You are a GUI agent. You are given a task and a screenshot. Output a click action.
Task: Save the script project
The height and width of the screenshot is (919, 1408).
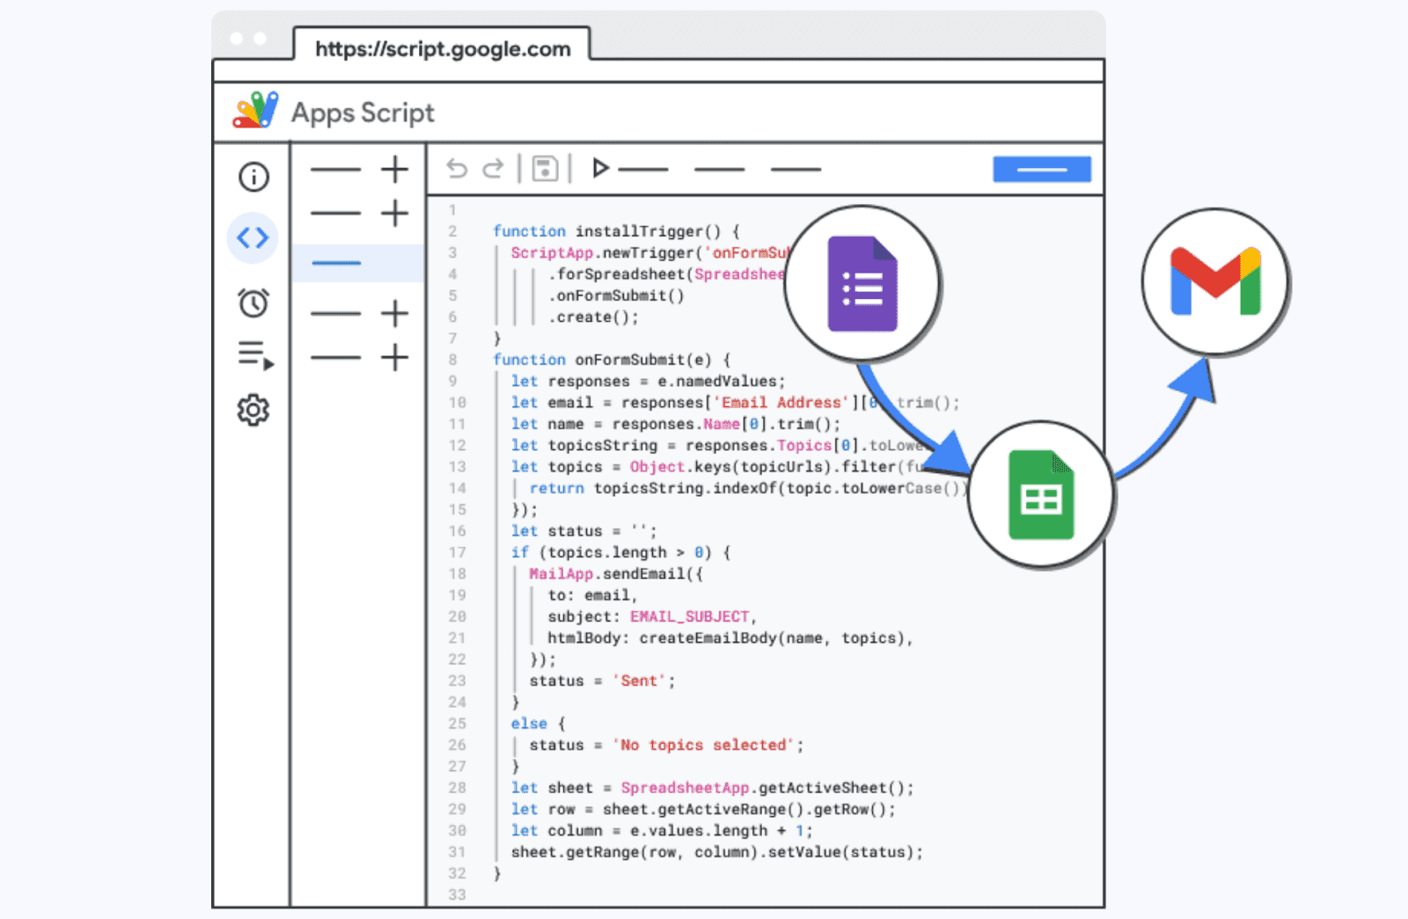(x=545, y=169)
